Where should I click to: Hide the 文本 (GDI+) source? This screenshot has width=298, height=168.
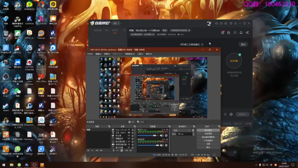[129, 133]
